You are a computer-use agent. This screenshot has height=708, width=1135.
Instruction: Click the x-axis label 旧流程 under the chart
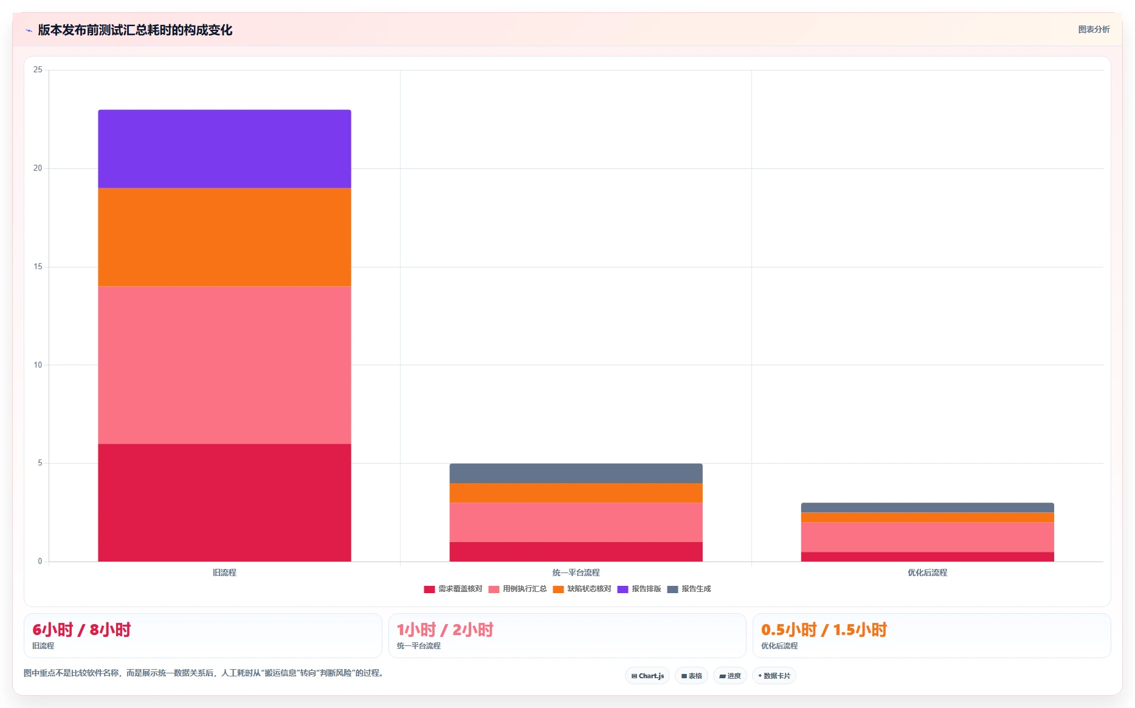pyautogui.click(x=224, y=572)
